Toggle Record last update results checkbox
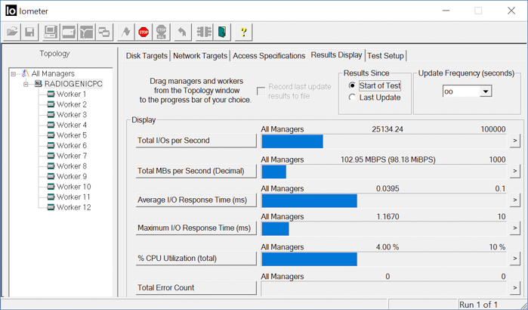 tap(261, 91)
